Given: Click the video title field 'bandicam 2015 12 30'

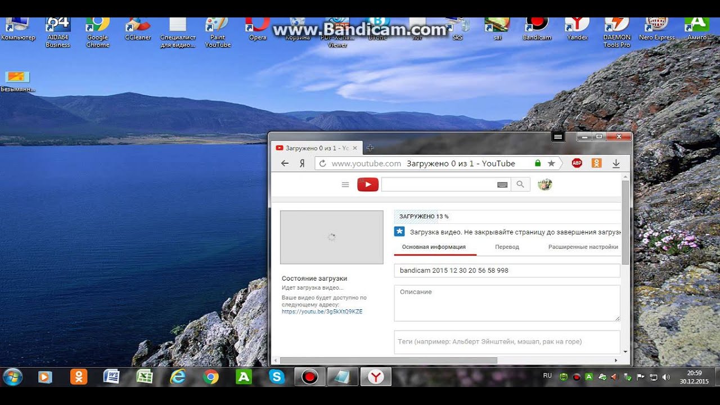Looking at the screenshot, I should pos(507,271).
